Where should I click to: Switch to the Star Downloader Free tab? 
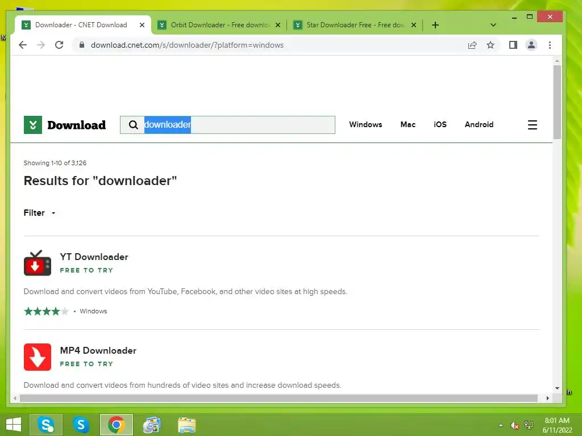[x=355, y=25]
